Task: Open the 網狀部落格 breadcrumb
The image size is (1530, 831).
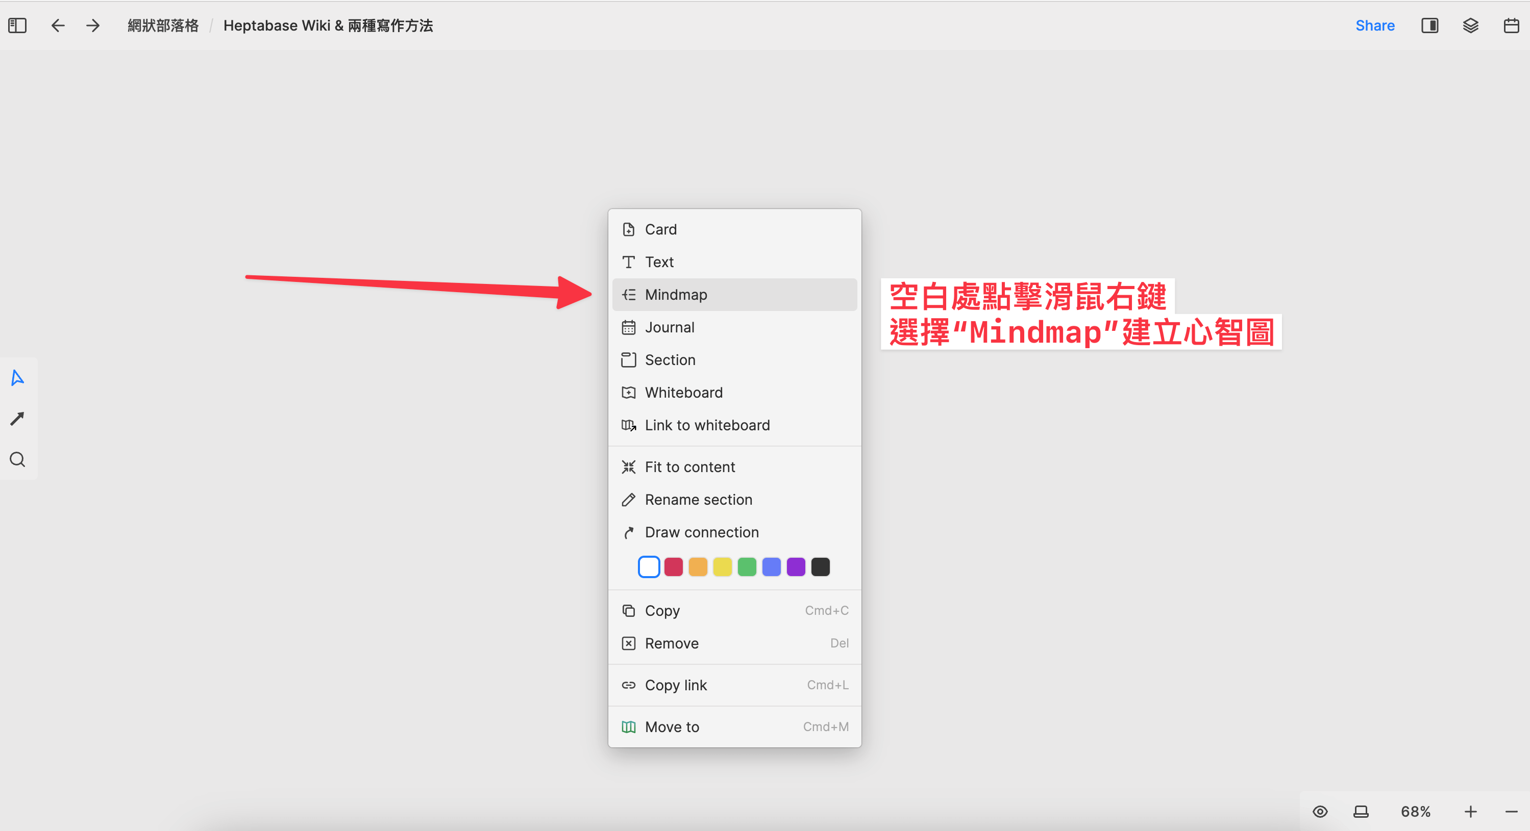Action: tap(163, 25)
